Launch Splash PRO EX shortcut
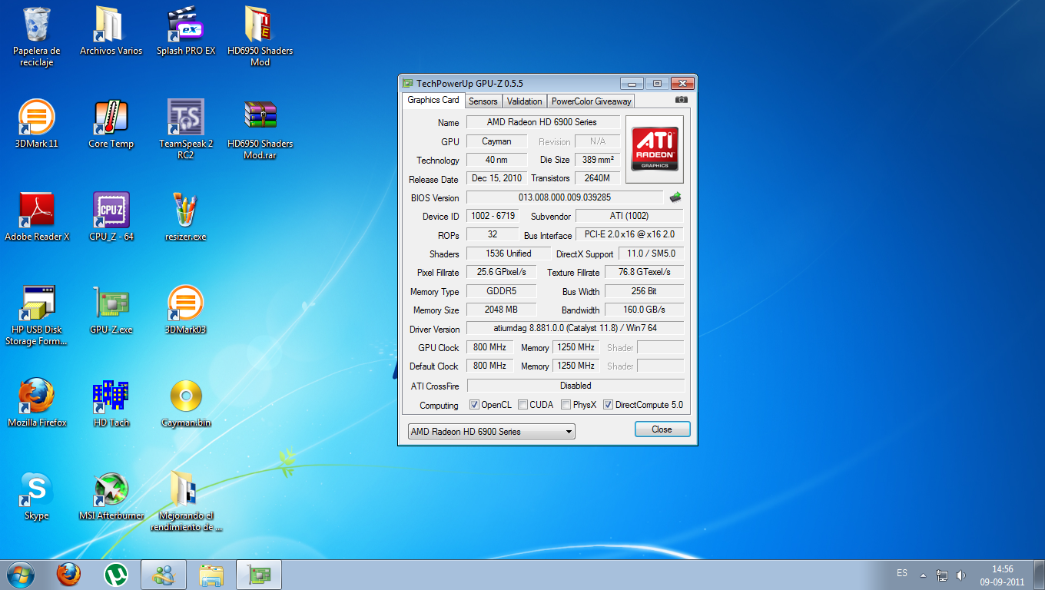The height and width of the screenshot is (590, 1045). [x=185, y=31]
